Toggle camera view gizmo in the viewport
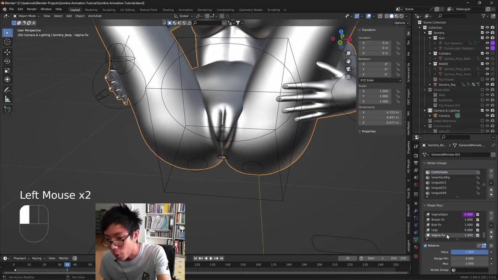Image resolution: width=498 pixels, height=280 pixels. 348,69
